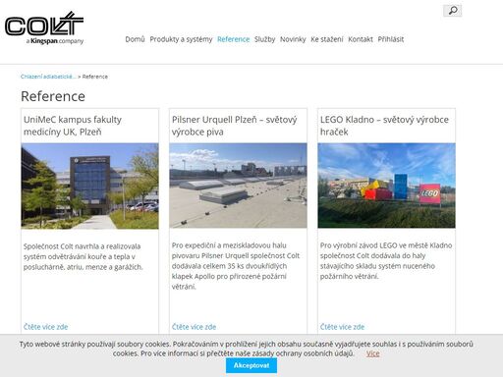Select the Reference navigation item
This screenshot has width=503, height=377.
click(234, 39)
